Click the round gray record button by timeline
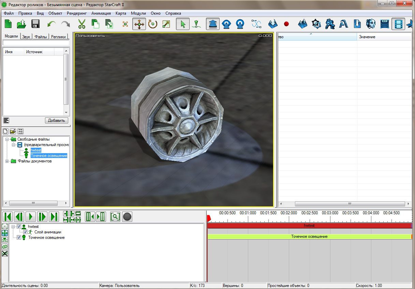 pos(127,217)
